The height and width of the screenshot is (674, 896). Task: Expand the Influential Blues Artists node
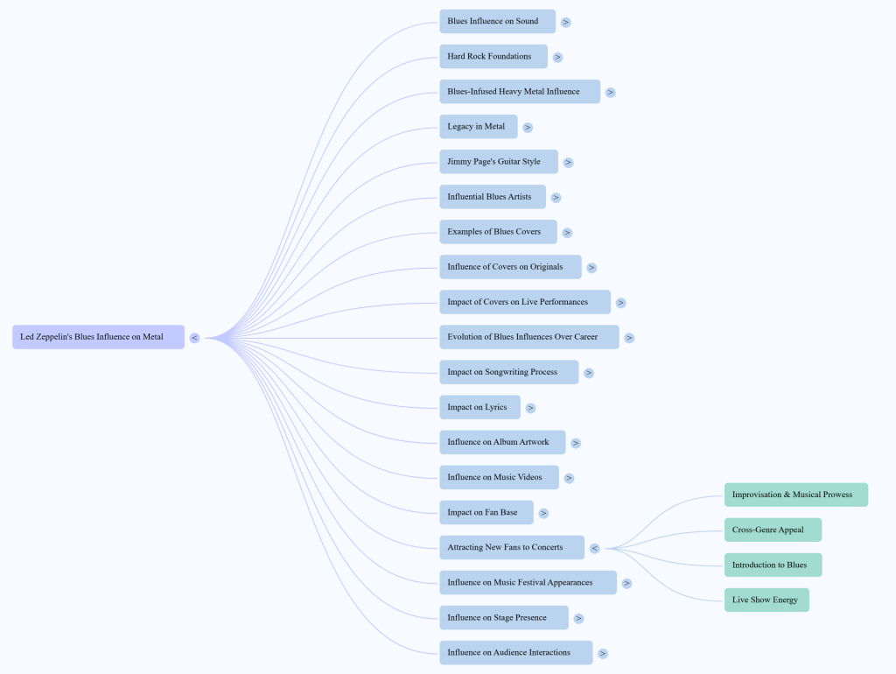coord(556,198)
